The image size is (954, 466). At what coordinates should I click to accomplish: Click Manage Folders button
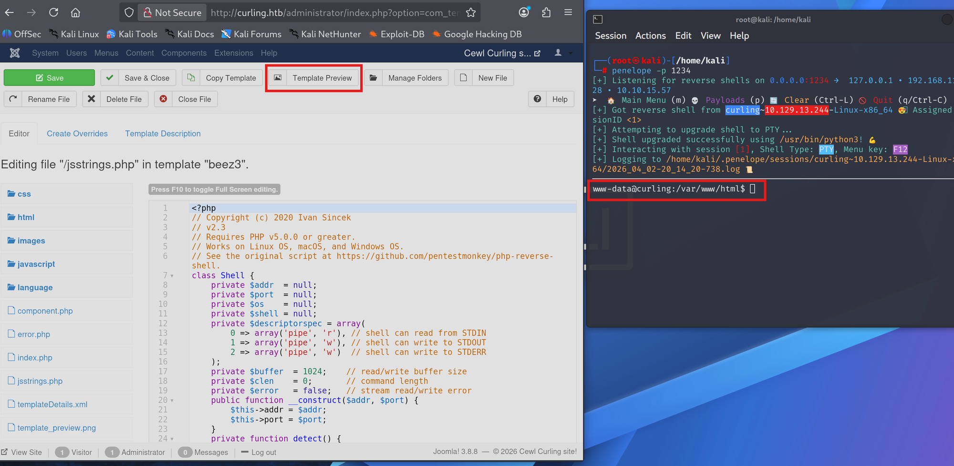click(406, 78)
